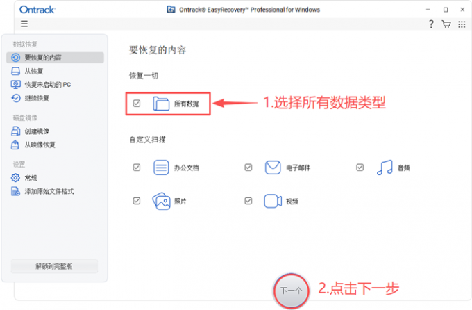
Task: Click the 电子邮件 envelope icon
Action: 273,168
